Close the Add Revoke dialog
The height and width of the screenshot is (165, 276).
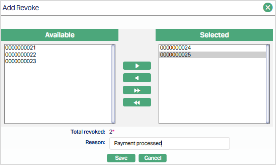(267, 7)
